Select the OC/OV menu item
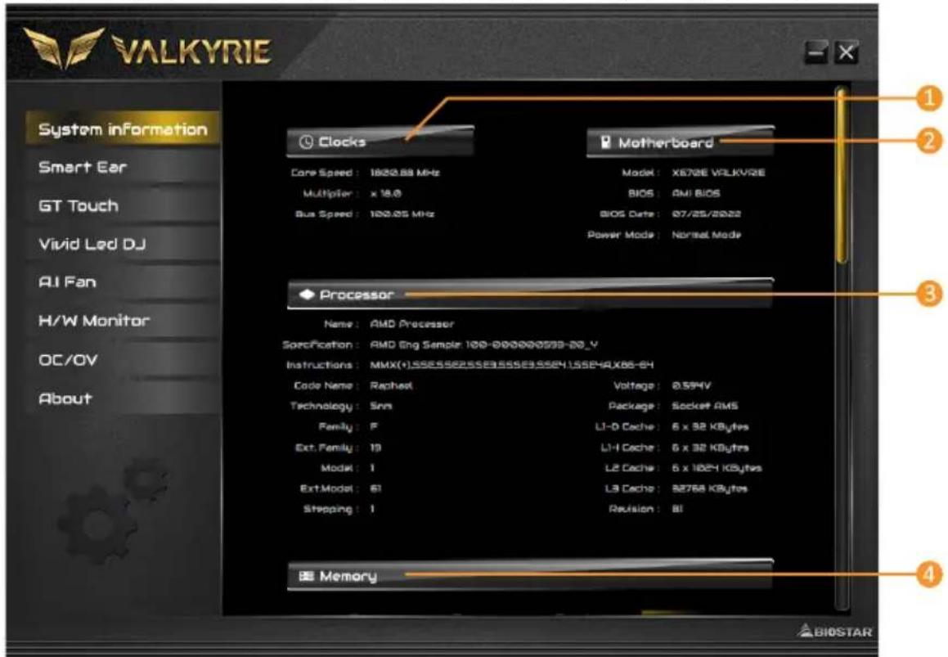948x657 pixels. (123, 360)
